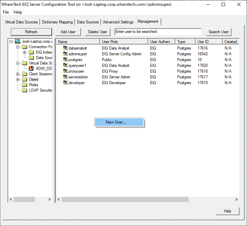Click the Users folder icon

25,79
